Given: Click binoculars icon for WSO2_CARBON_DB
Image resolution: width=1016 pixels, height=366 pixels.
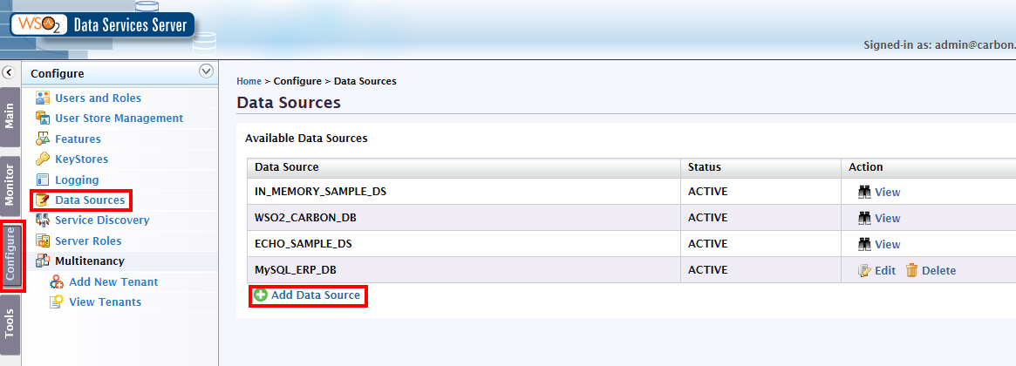Looking at the screenshot, I should (863, 219).
